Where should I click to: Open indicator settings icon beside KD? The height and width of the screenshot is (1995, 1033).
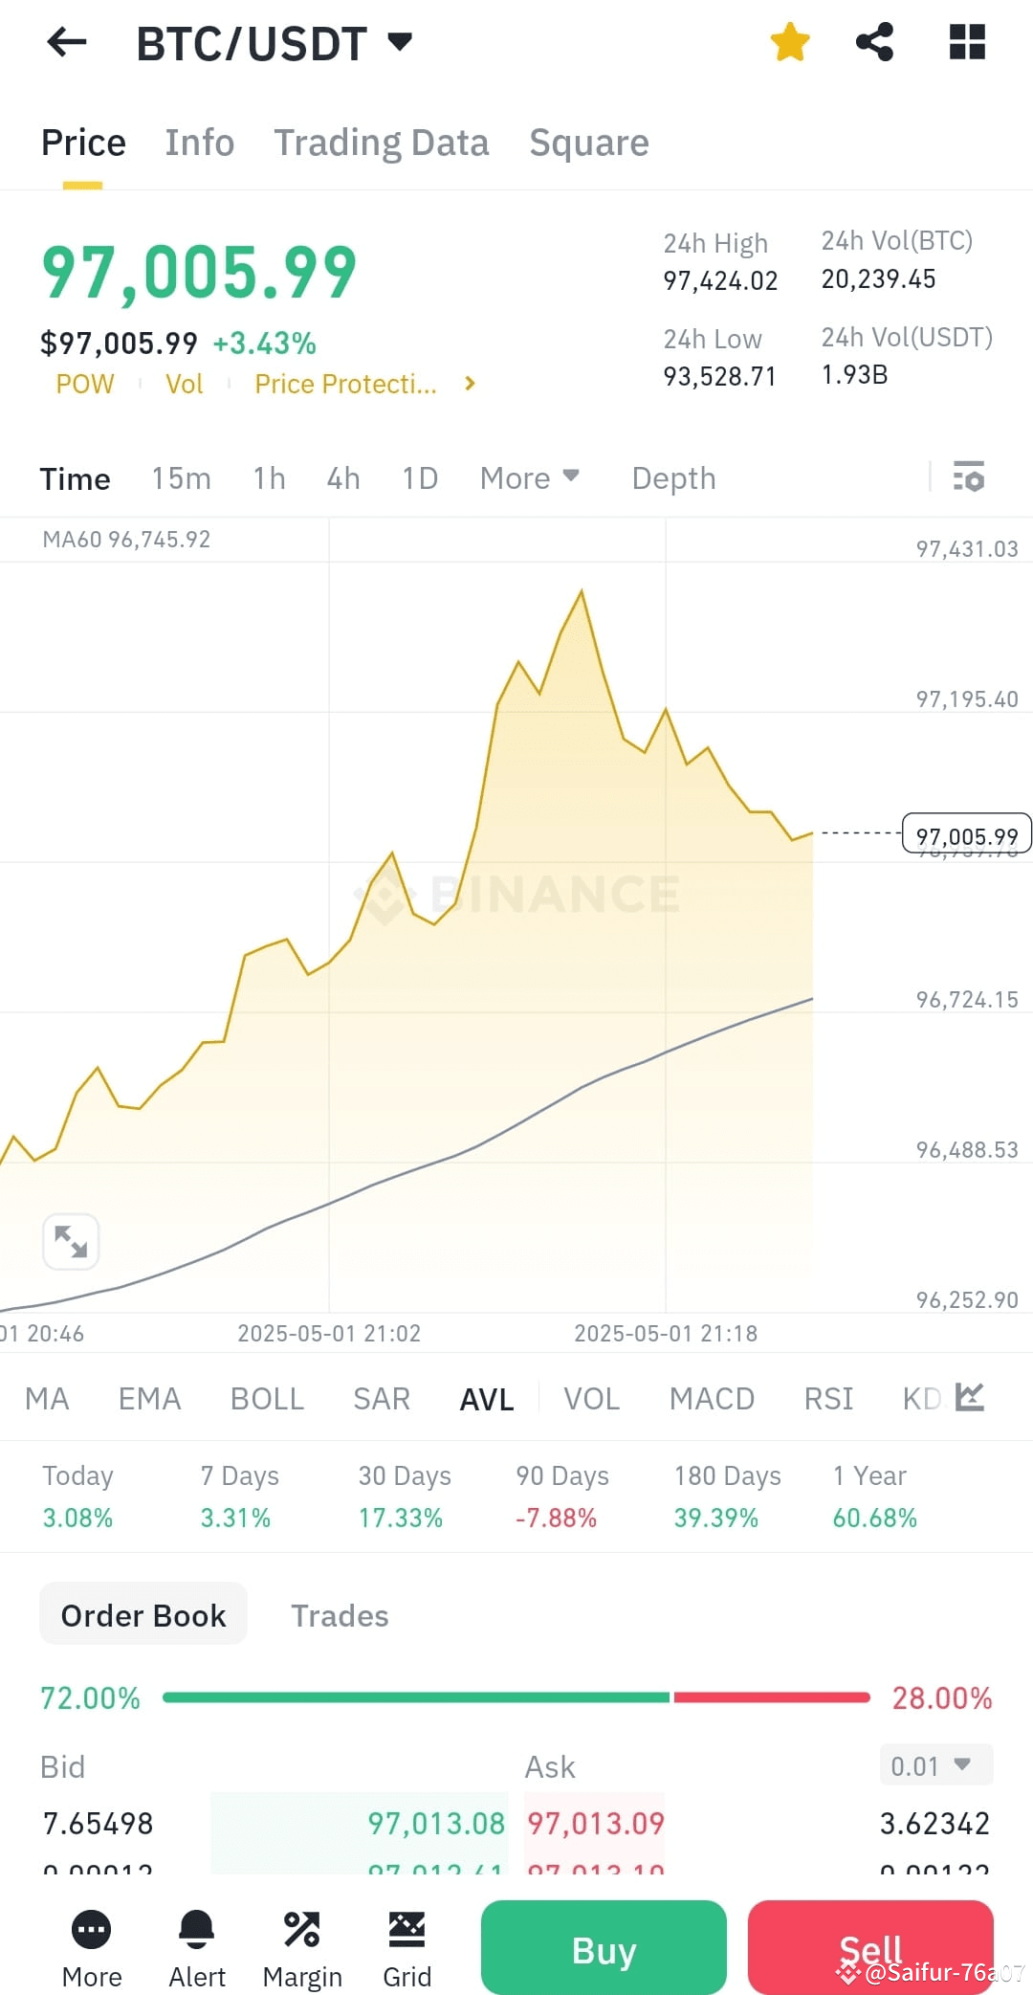tap(970, 1398)
